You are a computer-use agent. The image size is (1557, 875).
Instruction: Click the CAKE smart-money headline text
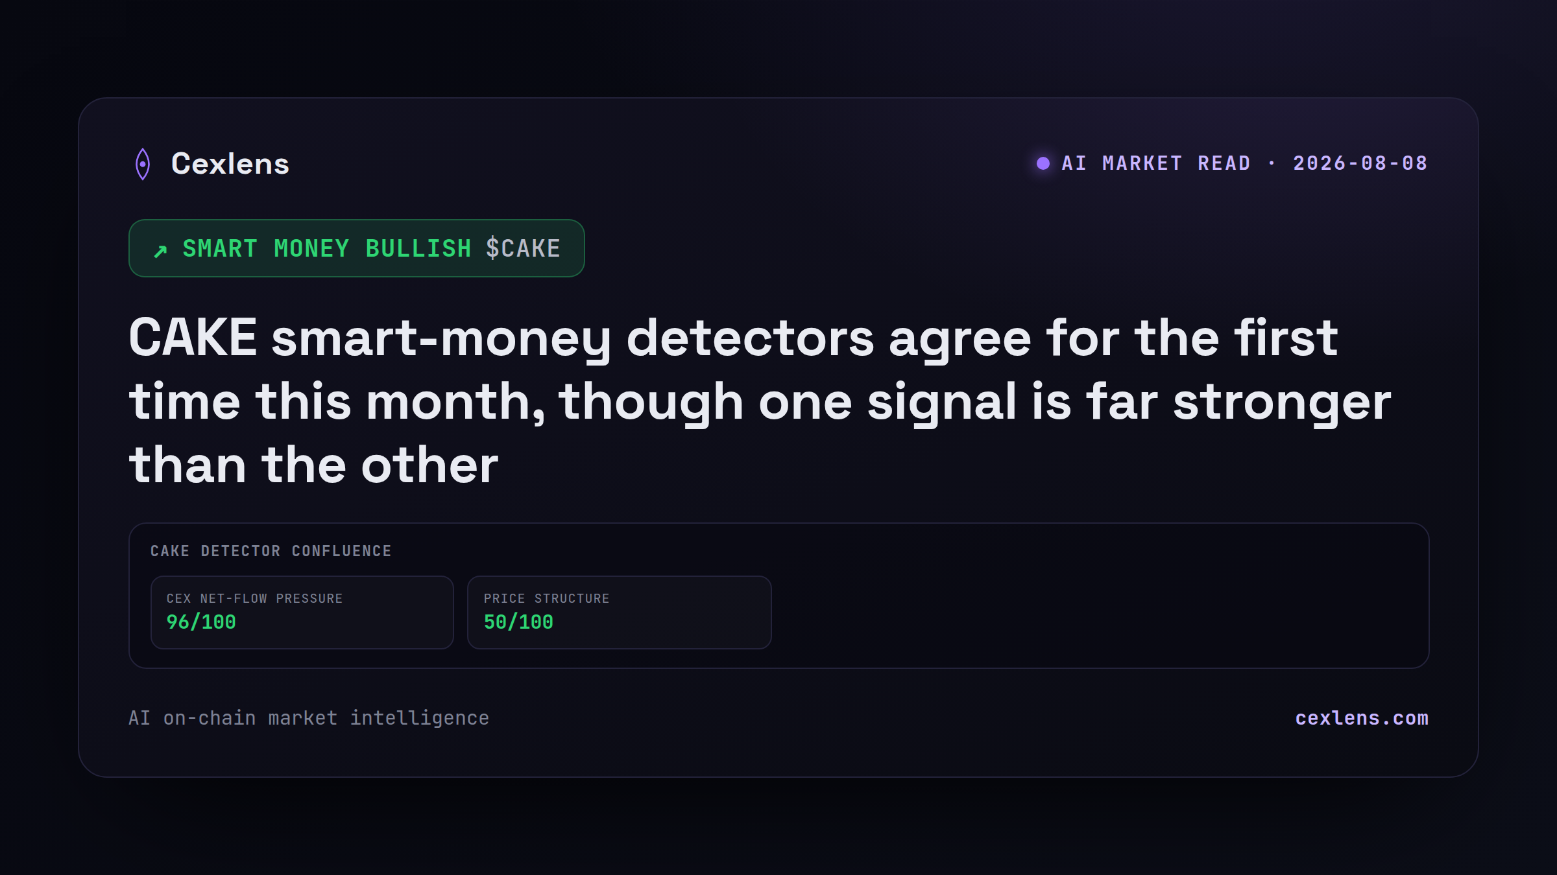point(760,401)
